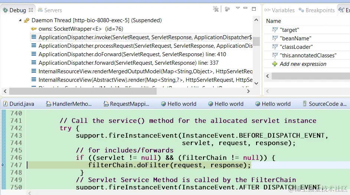Select the "this.annotatedClasses" expression
Screen dimensions: 350x195
point(308,56)
